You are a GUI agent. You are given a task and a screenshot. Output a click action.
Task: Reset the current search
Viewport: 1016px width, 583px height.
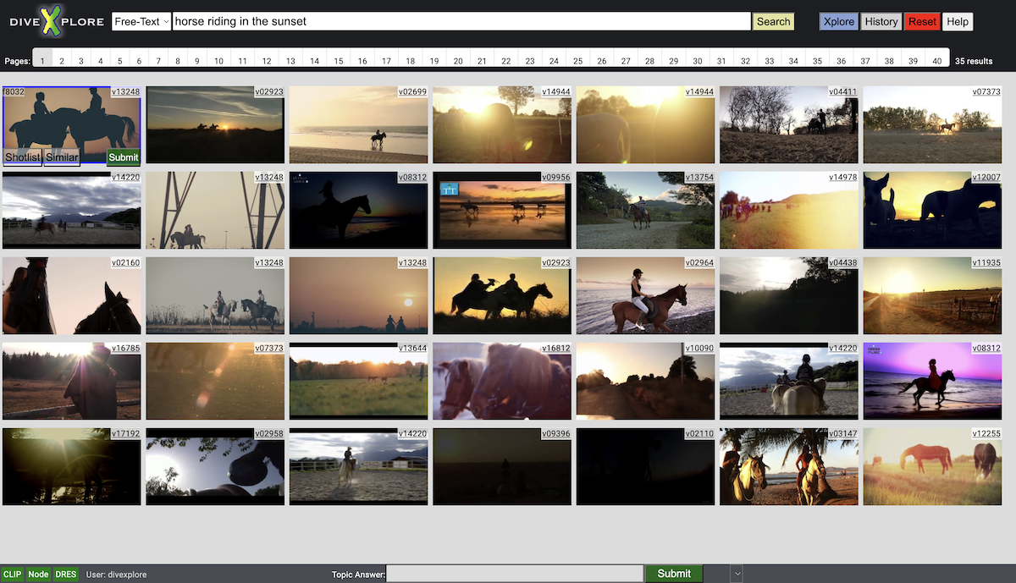[x=922, y=22]
